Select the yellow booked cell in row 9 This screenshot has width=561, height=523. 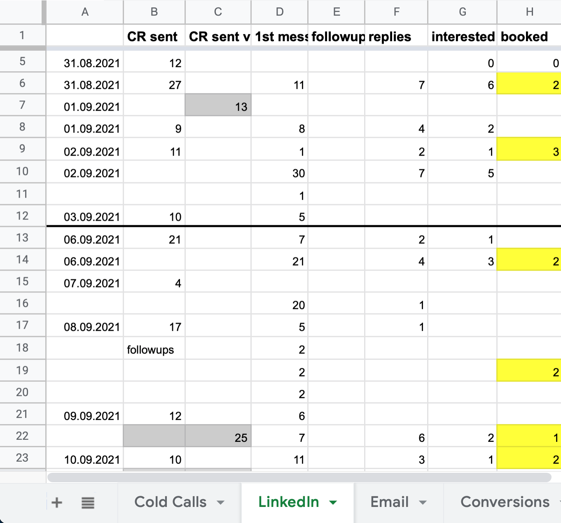(x=529, y=151)
